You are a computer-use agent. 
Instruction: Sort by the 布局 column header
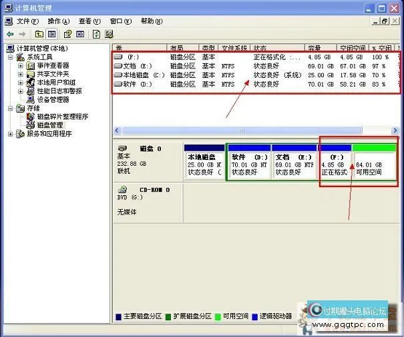pos(183,48)
